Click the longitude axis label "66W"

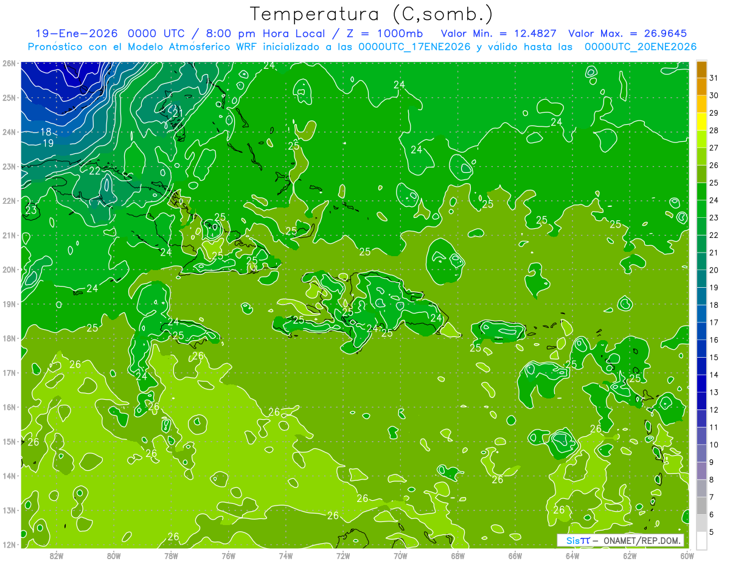(x=515, y=555)
